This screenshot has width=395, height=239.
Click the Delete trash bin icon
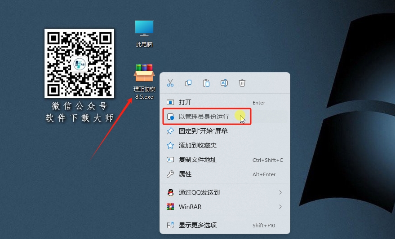coord(242,83)
